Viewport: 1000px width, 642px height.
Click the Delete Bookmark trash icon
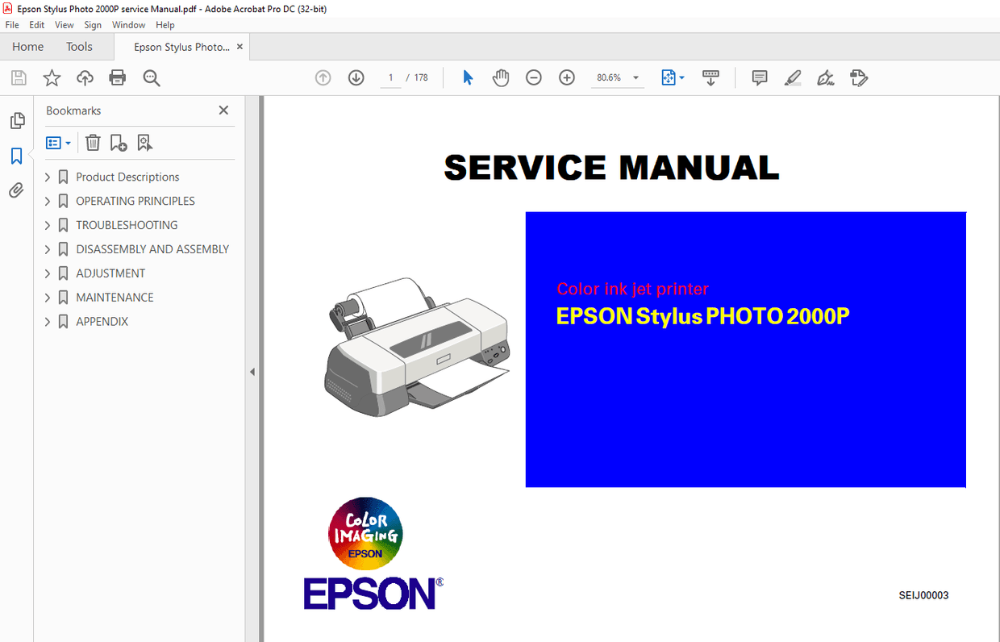pyautogui.click(x=93, y=142)
